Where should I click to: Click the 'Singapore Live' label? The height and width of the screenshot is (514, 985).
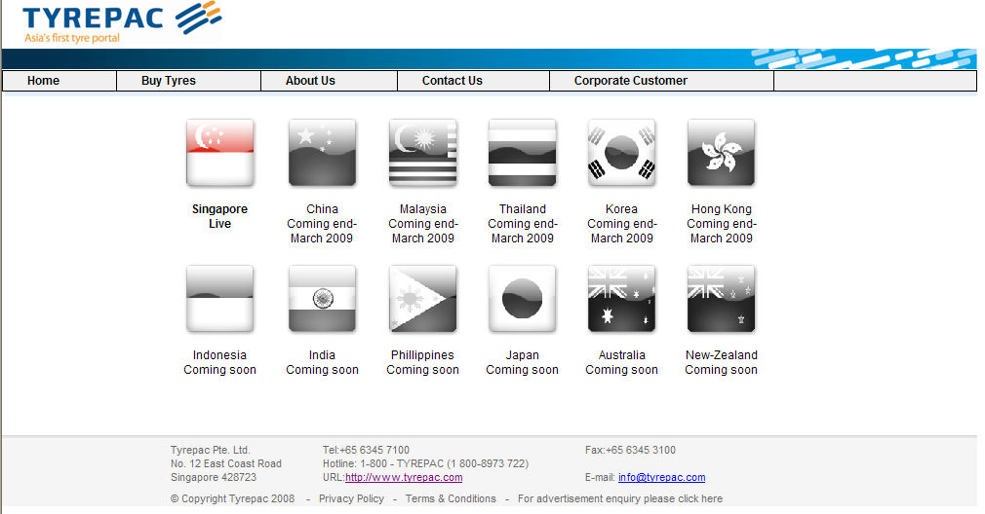click(219, 216)
